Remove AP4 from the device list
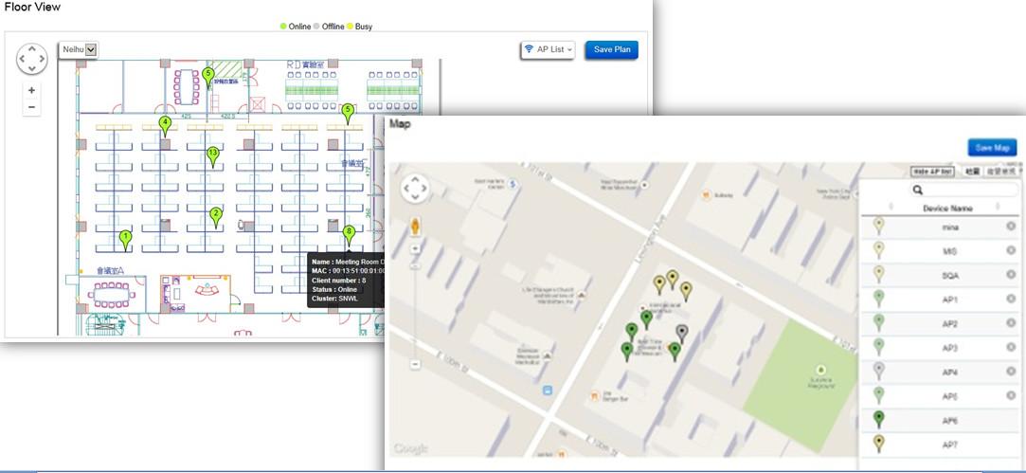Image resolution: width=1026 pixels, height=473 pixels. pyautogui.click(x=1011, y=372)
